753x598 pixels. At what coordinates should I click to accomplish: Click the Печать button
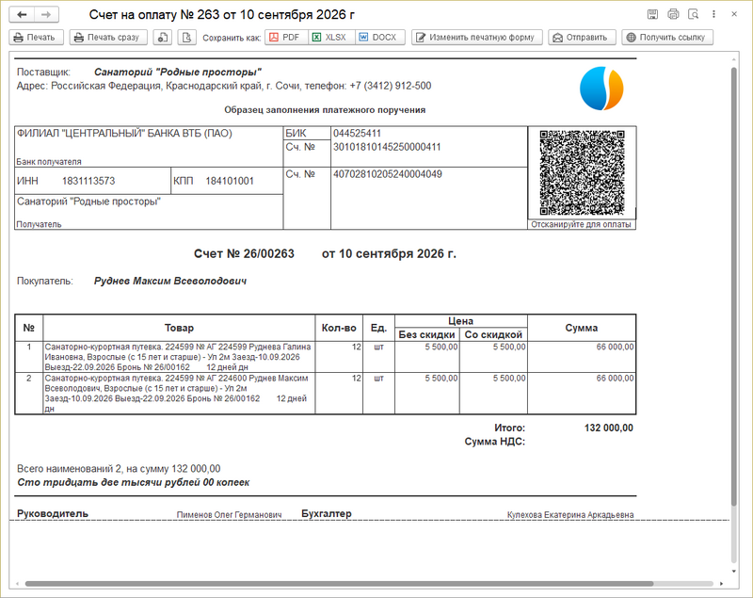click(36, 38)
